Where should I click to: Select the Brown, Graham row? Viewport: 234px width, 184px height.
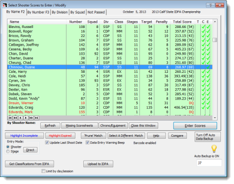point(110,40)
